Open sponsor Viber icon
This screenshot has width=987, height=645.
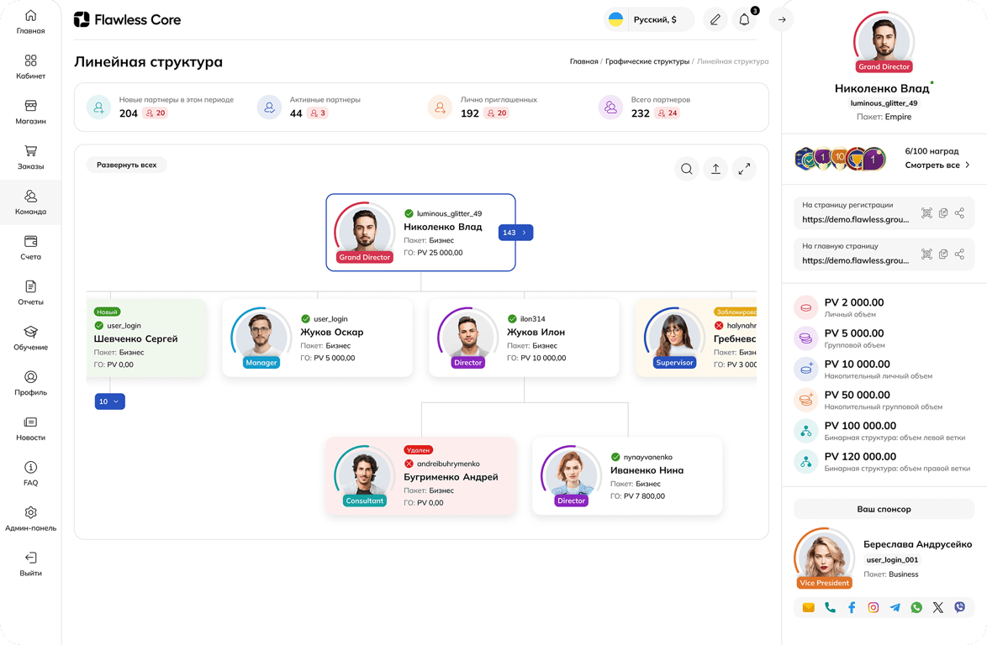pyautogui.click(x=959, y=607)
